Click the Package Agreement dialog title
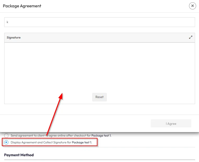The image size is (199, 162). point(22,6)
